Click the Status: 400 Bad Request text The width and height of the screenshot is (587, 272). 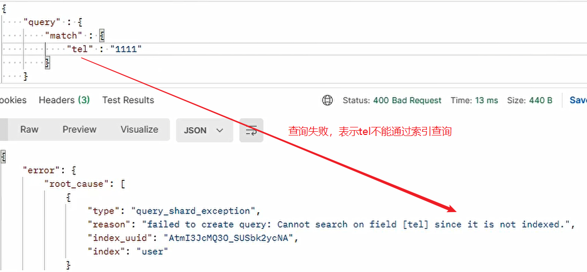coord(392,100)
